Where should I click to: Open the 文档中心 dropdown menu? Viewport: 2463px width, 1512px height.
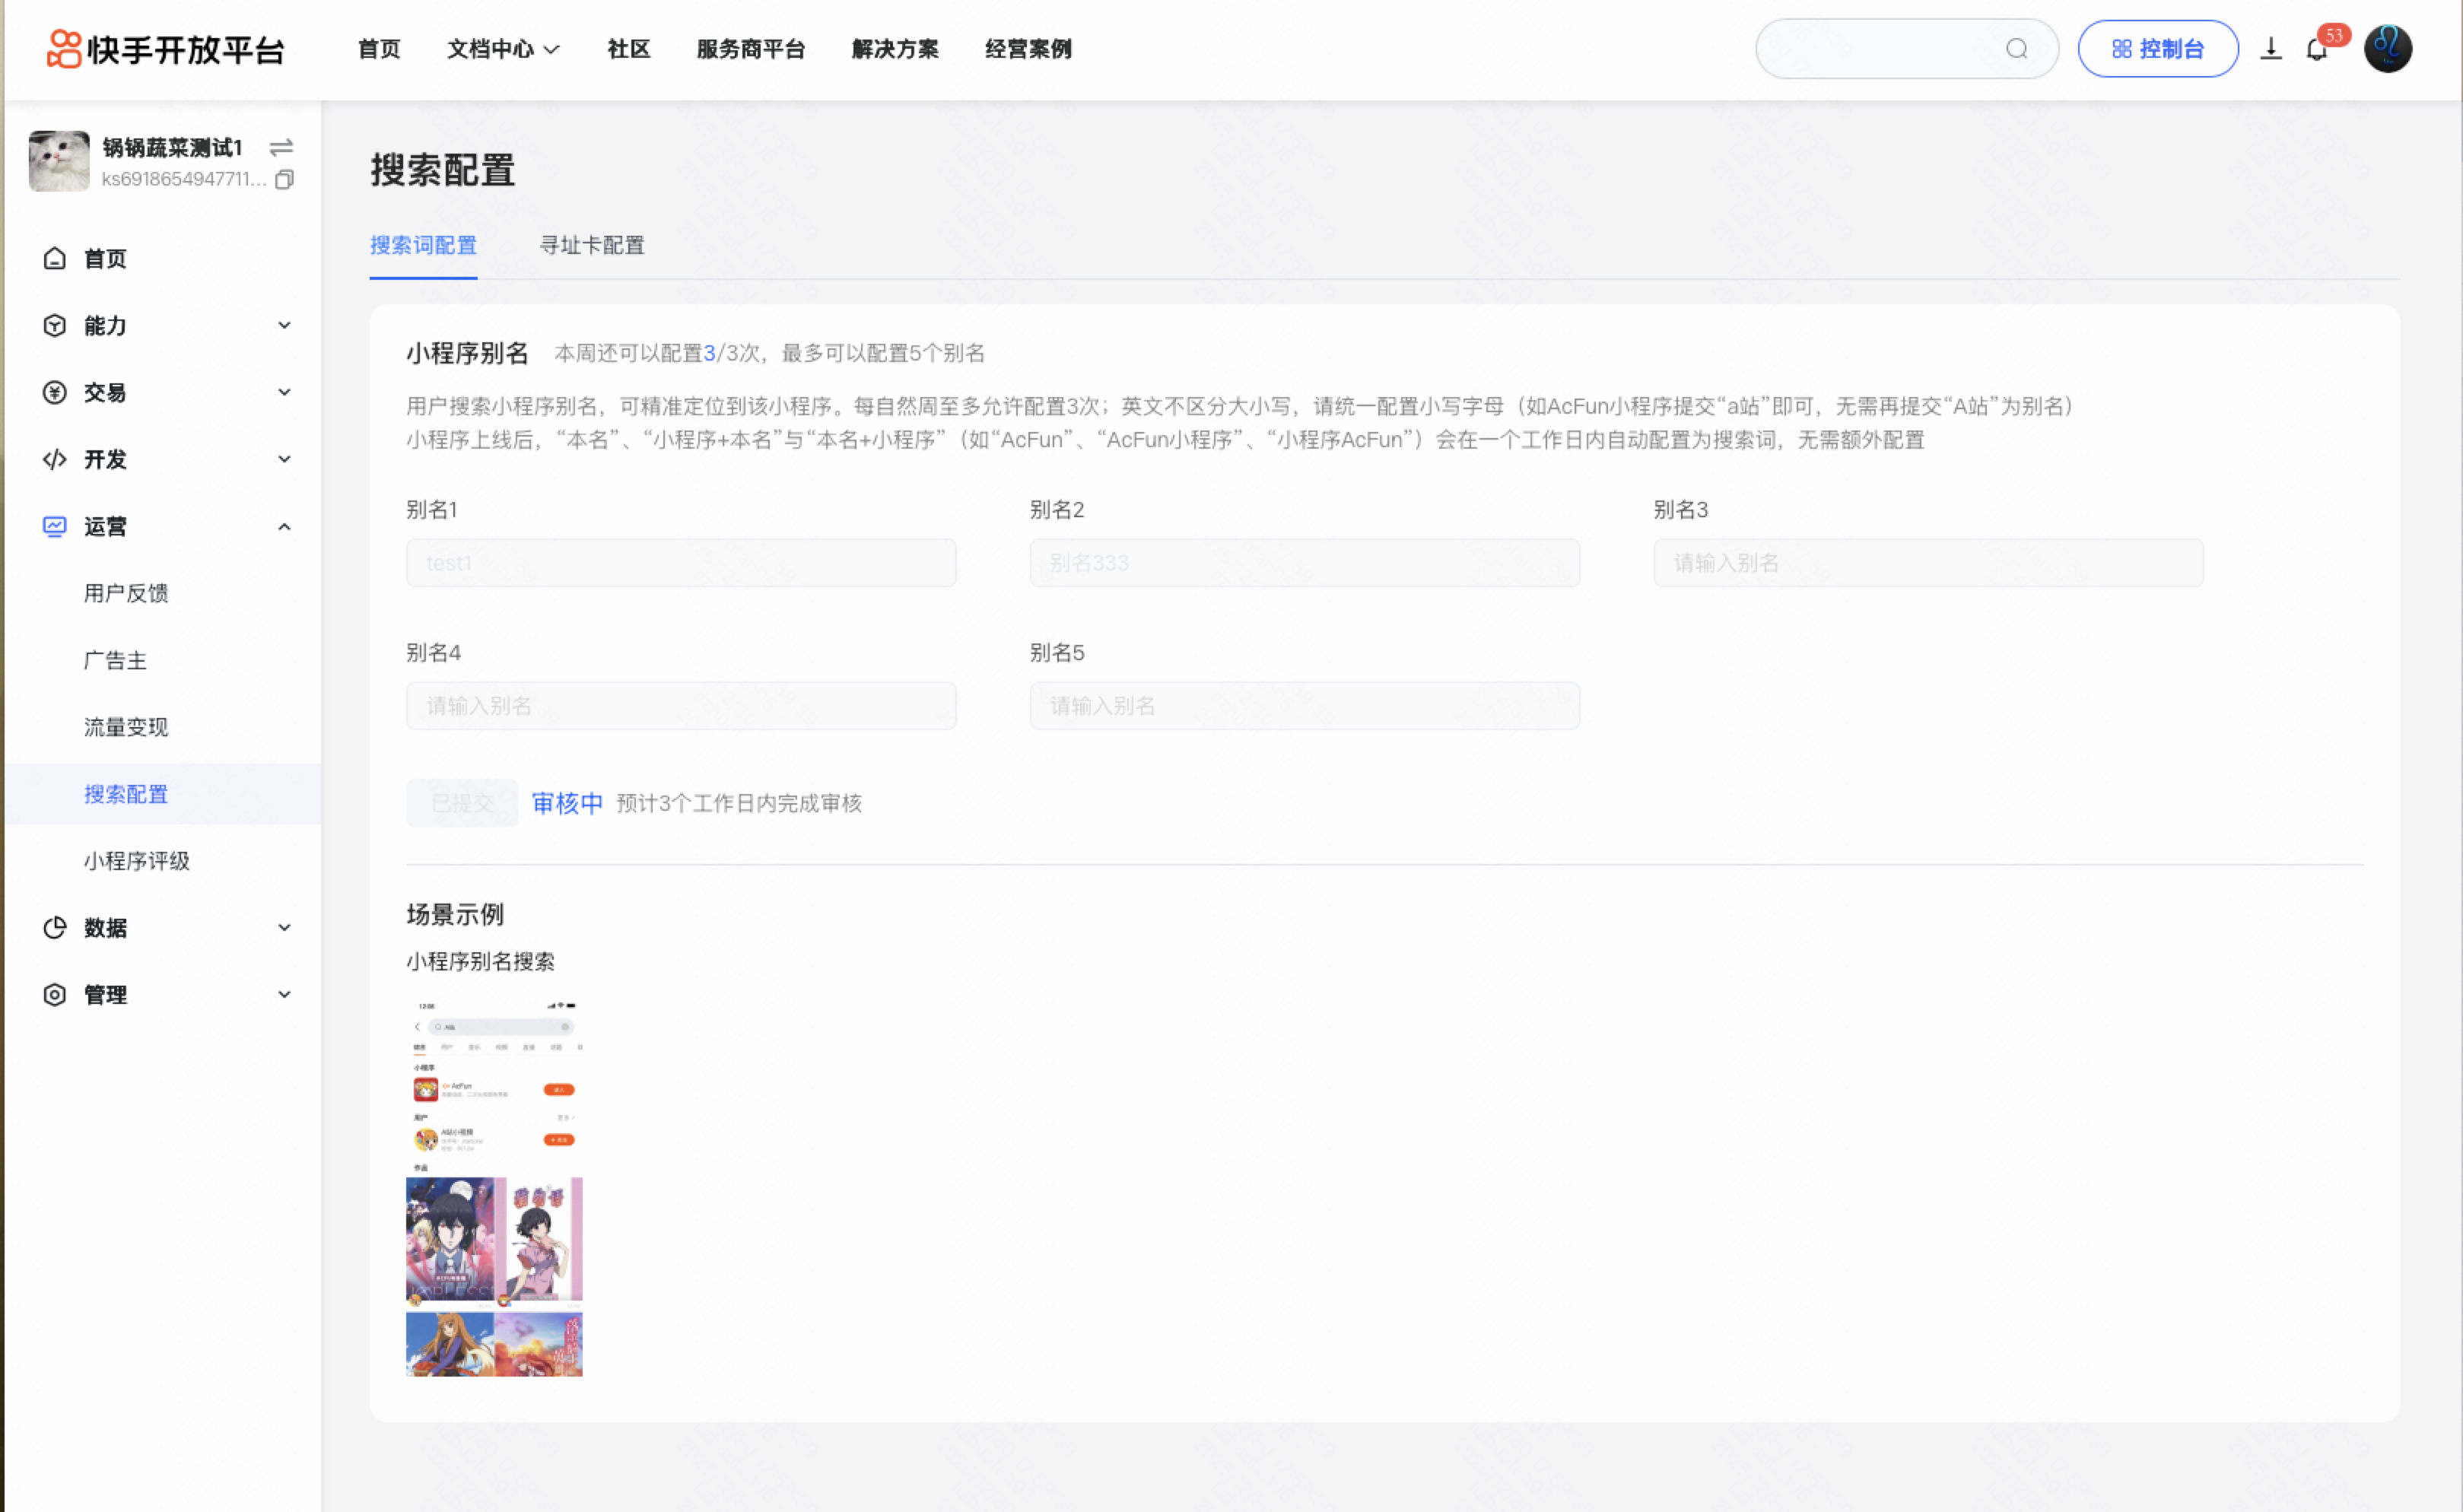tap(503, 49)
